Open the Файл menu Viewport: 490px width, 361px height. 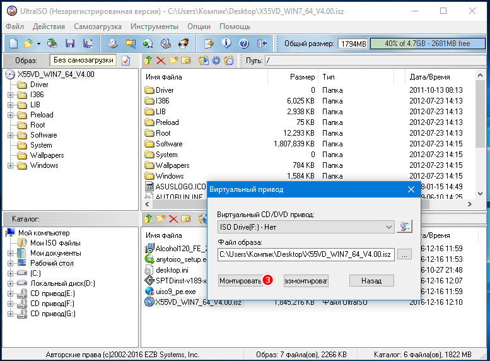coord(15,27)
